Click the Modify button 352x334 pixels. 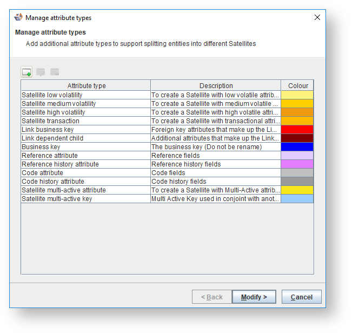254,297
